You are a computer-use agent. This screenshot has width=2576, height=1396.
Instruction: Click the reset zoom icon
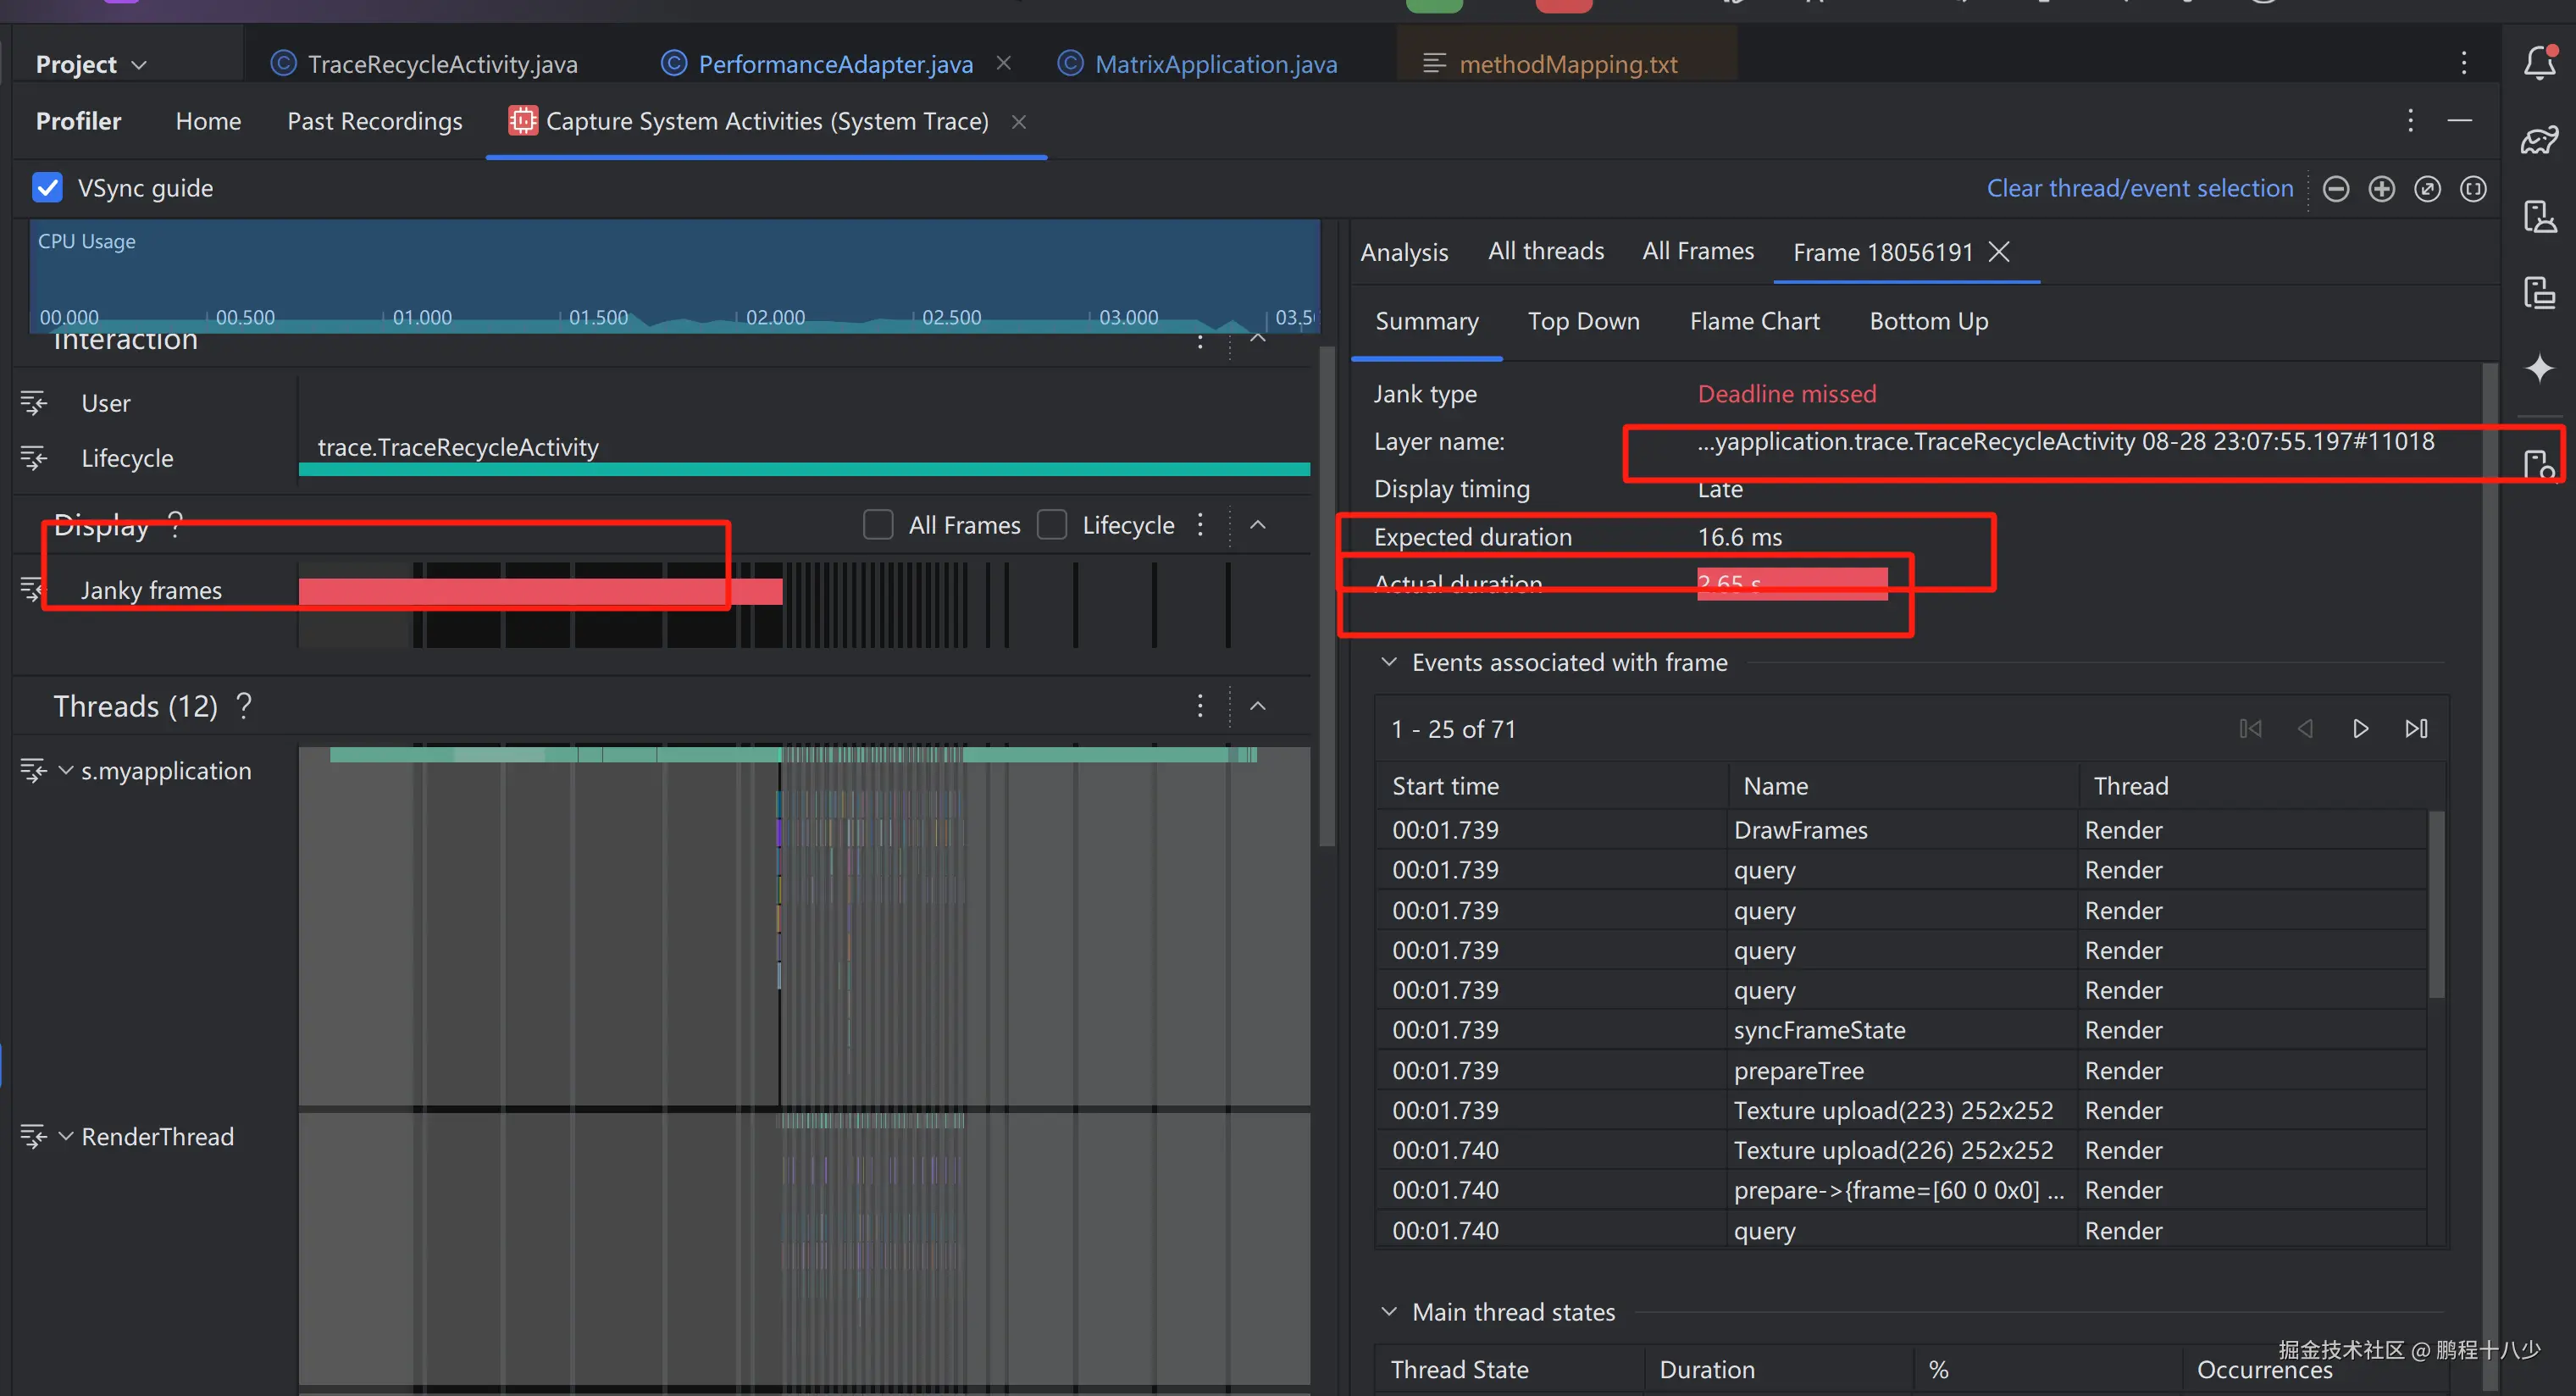pyautogui.click(x=2427, y=189)
